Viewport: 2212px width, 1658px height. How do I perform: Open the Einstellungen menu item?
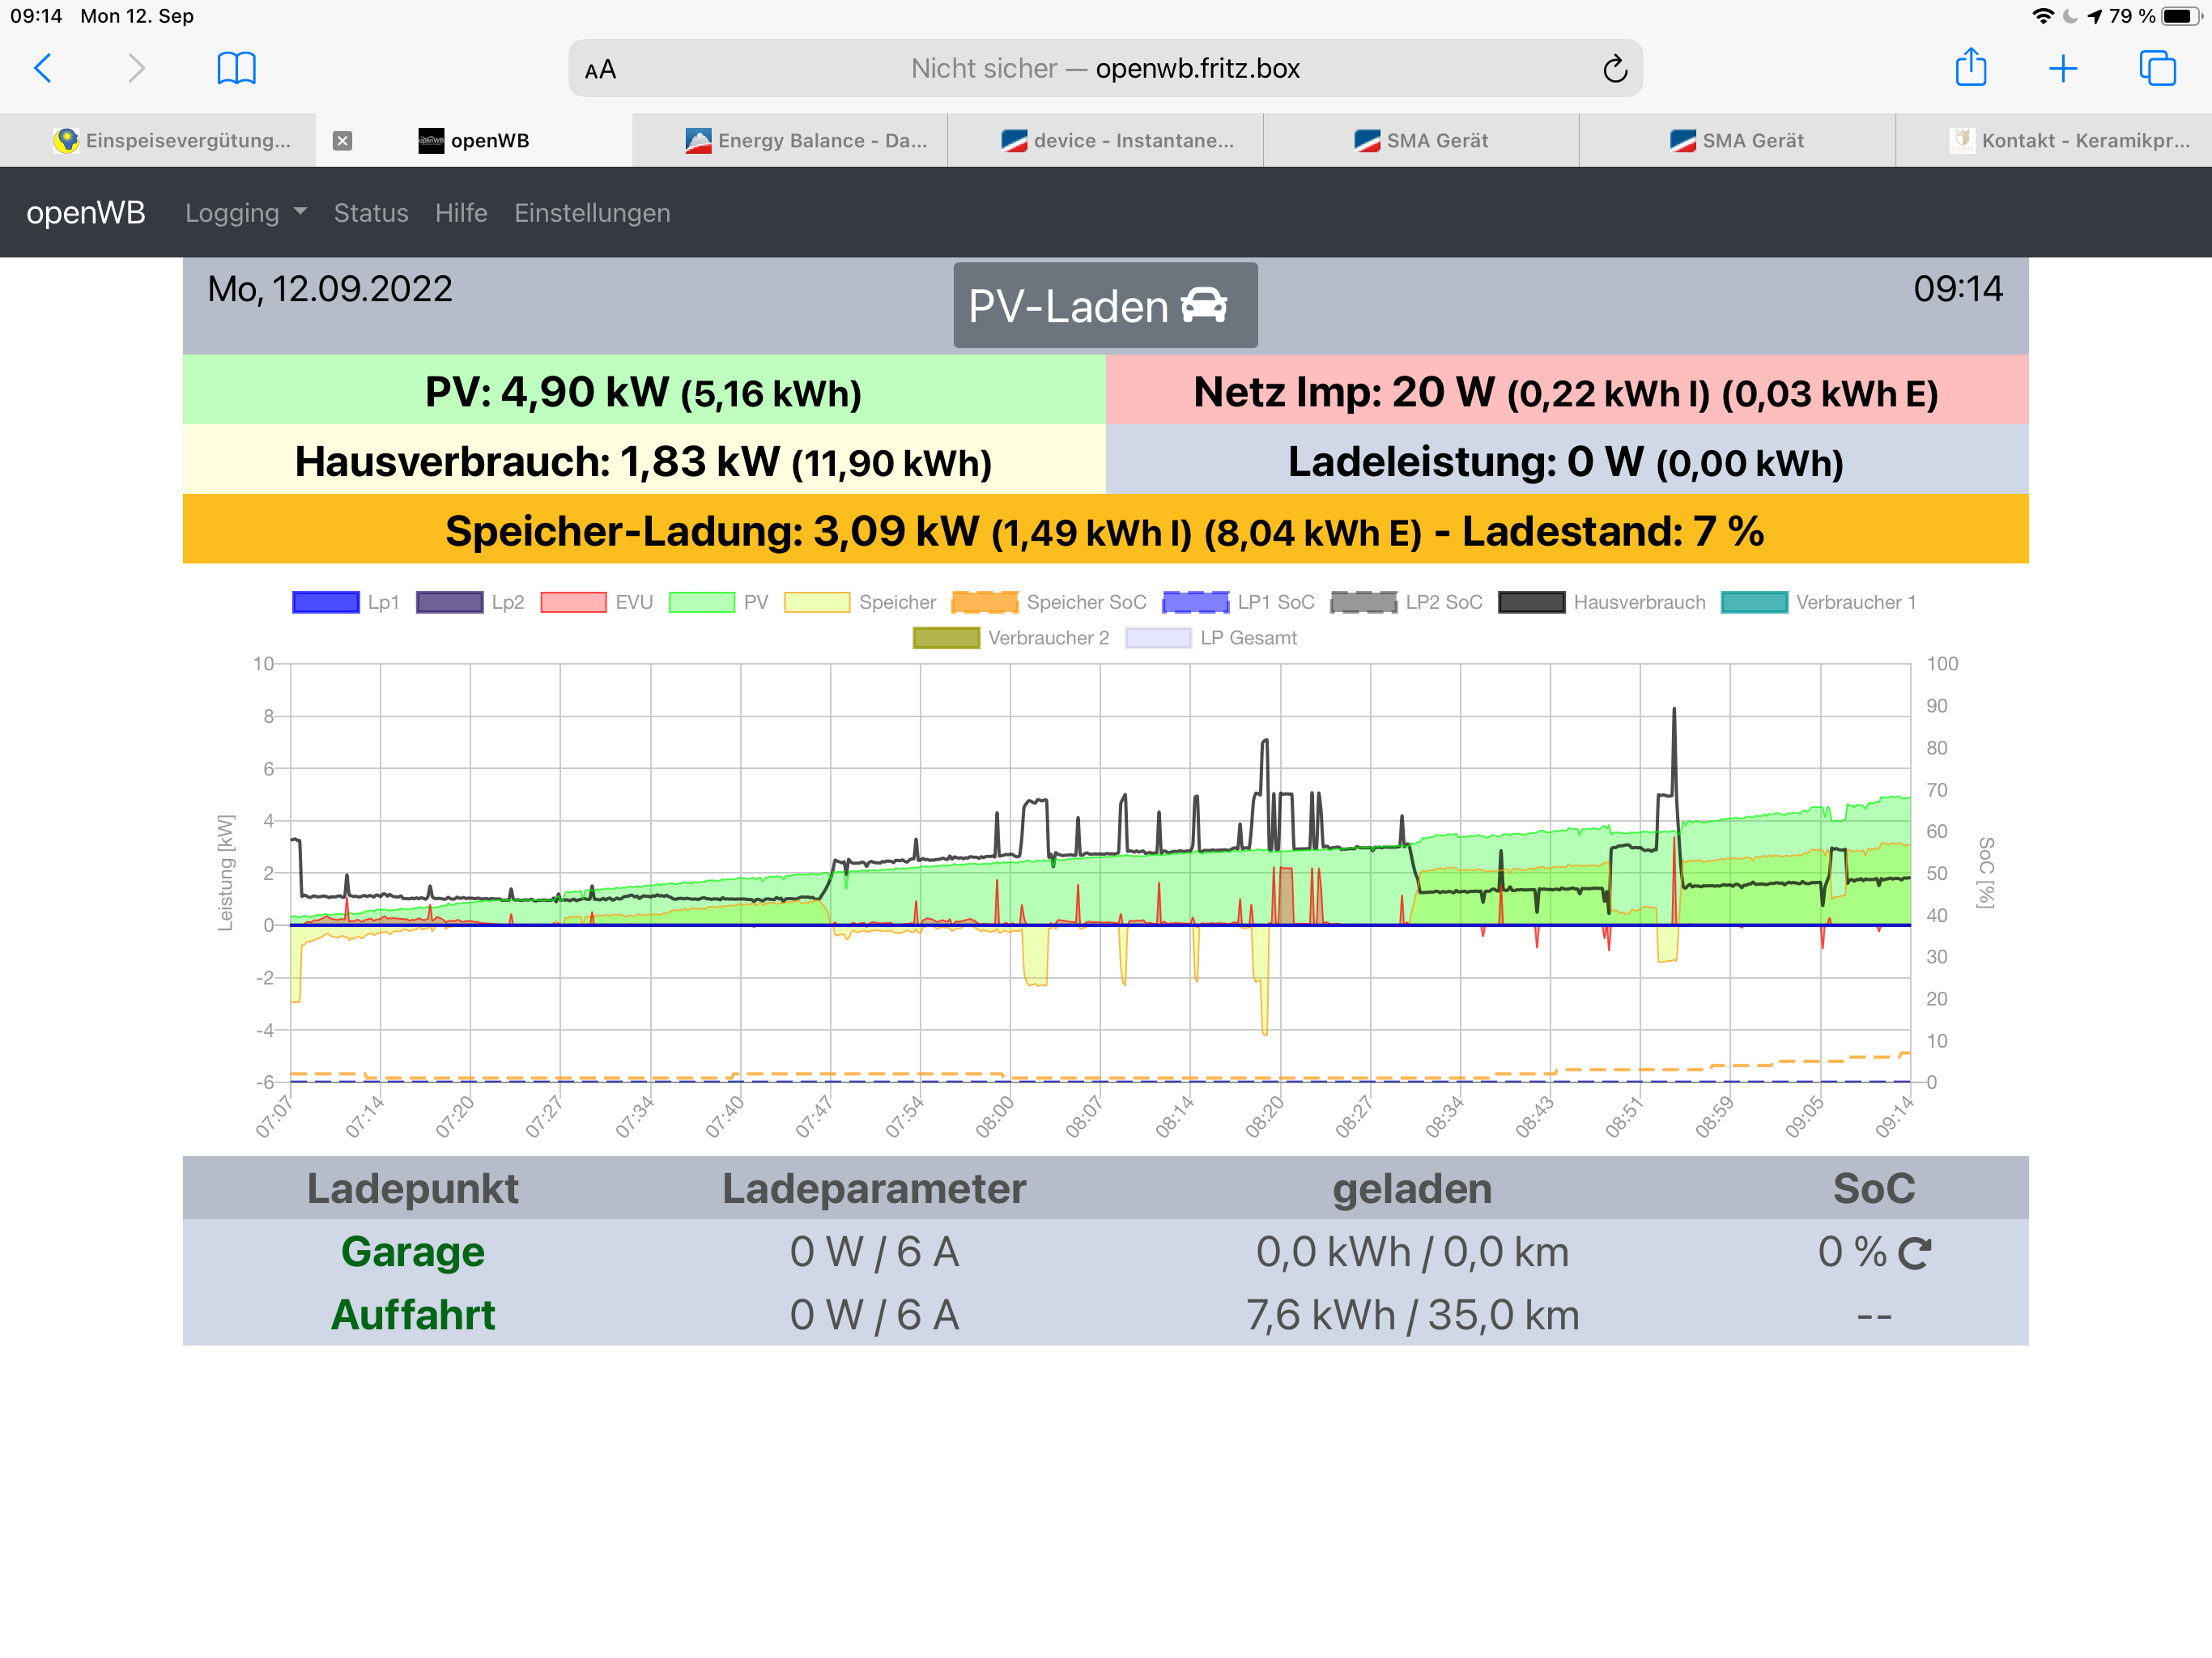[x=592, y=213]
